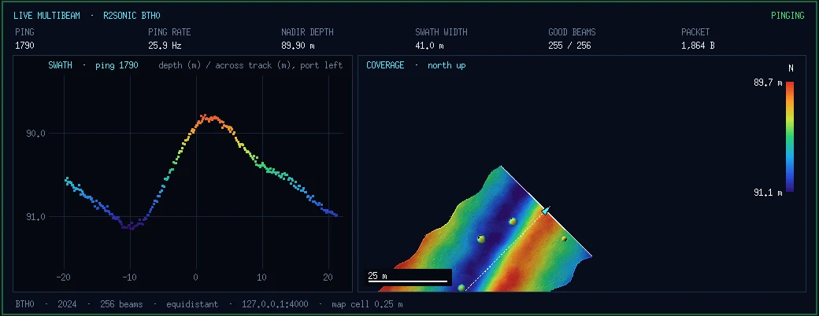819x316 pixels.
Task: Select the ping rate value 25.9 Hz
Action: pyautogui.click(x=165, y=46)
